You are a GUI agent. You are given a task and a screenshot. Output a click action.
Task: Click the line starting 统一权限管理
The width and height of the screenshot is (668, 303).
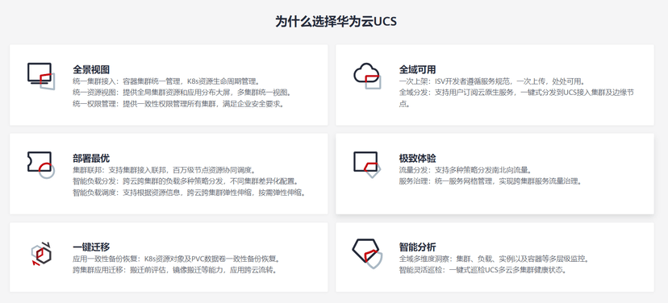[178, 103]
